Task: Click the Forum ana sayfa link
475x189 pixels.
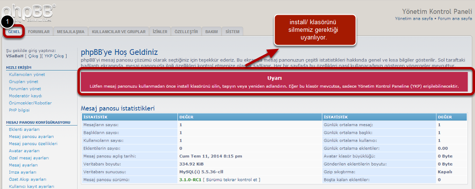Action: coord(455,19)
